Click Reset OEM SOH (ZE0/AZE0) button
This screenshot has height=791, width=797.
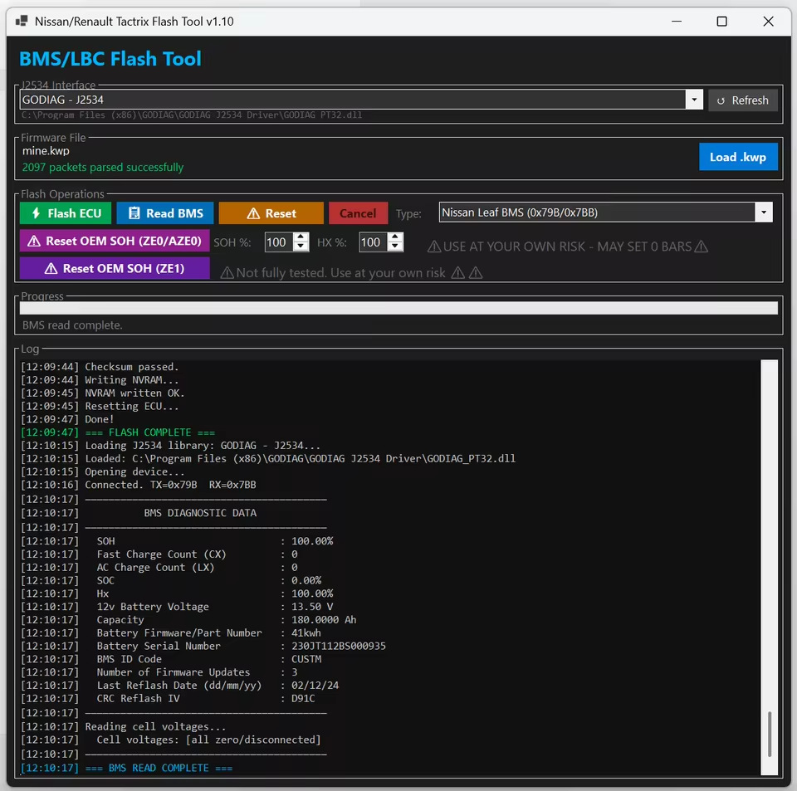(115, 241)
